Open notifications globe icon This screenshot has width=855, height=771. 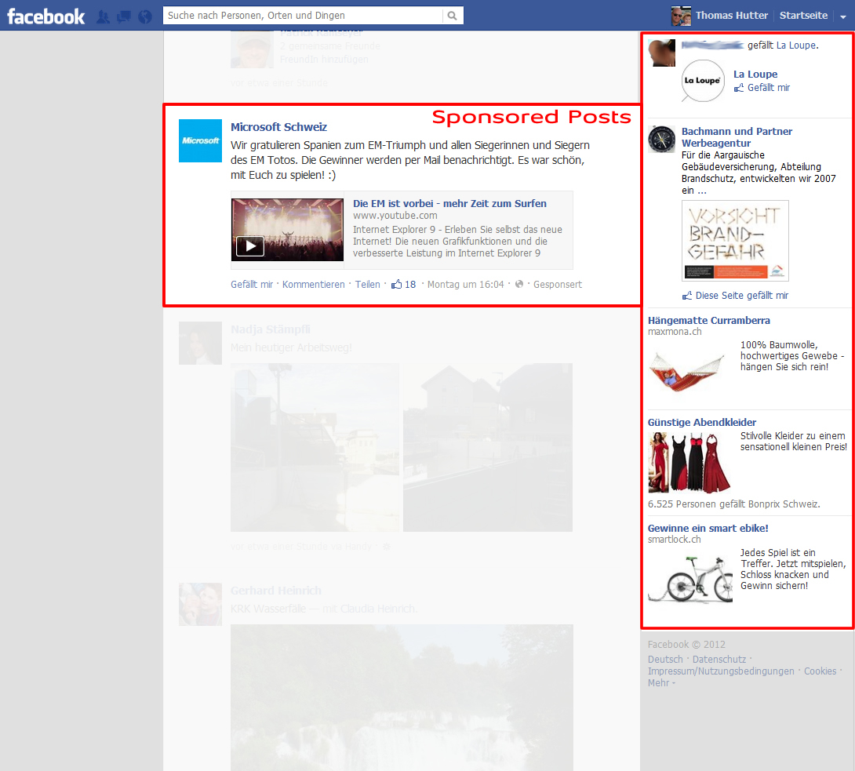pos(144,16)
